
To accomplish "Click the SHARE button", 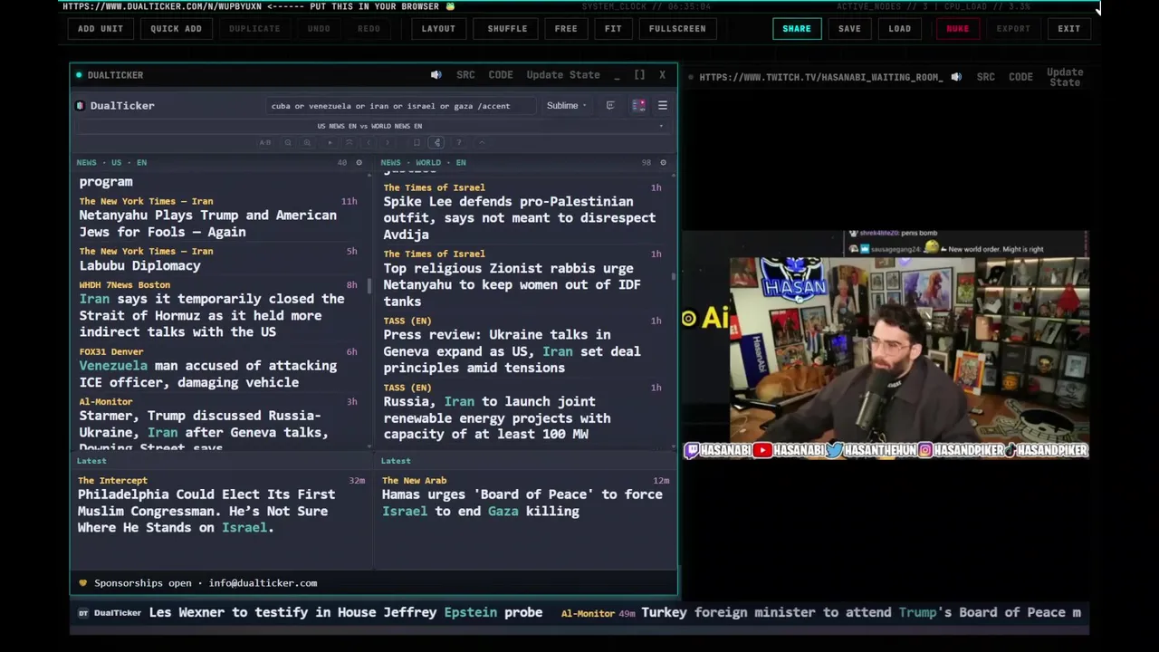I will tap(797, 29).
